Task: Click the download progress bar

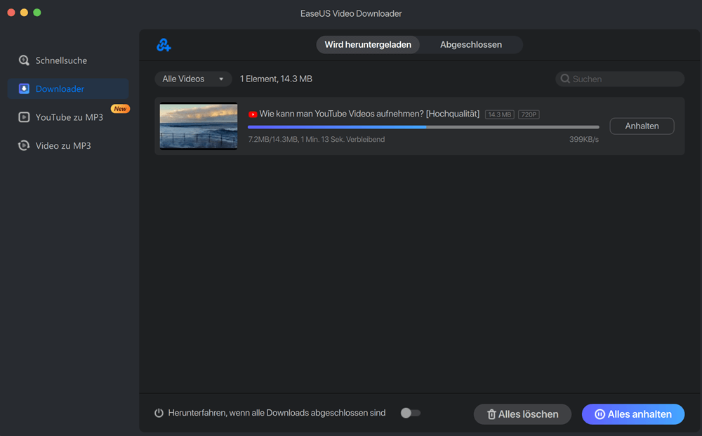Action: pos(423,127)
